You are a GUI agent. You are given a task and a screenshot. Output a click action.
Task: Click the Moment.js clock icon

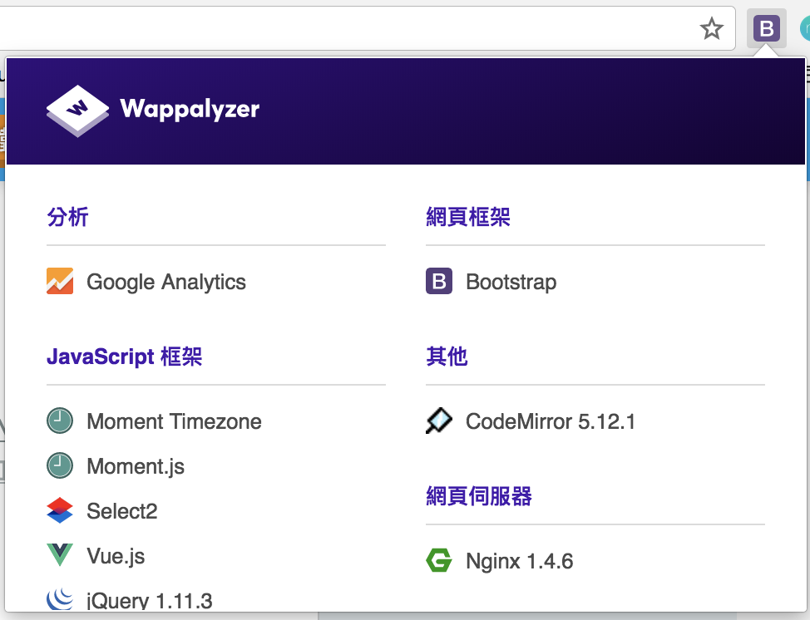(60, 465)
